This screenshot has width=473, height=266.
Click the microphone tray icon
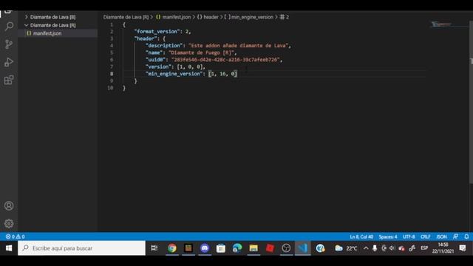coord(375,248)
